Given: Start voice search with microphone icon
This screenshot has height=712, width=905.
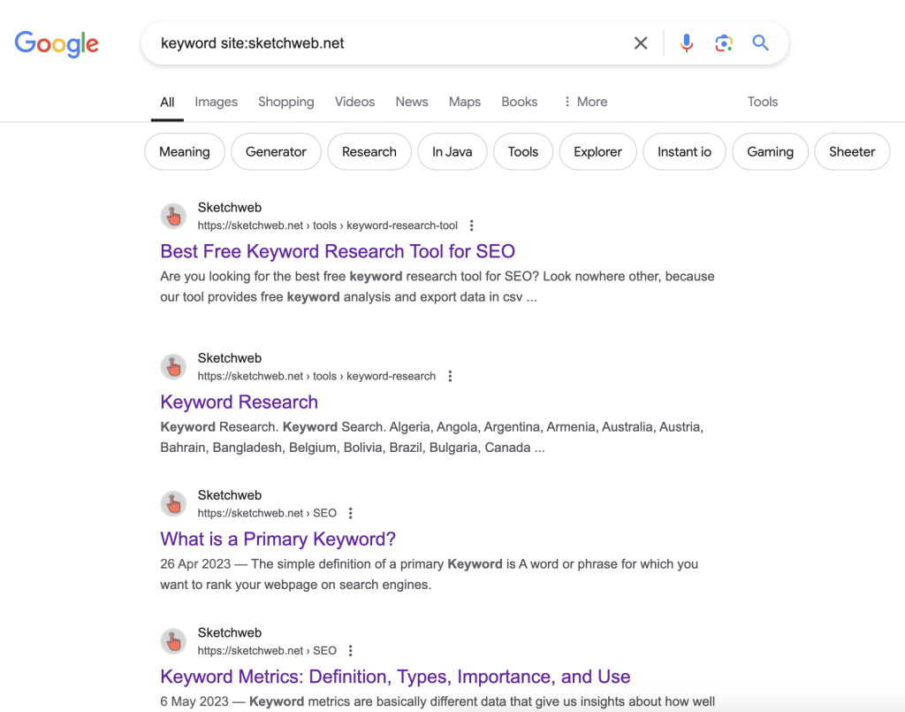Looking at the screenshot, I should [686, 43].
